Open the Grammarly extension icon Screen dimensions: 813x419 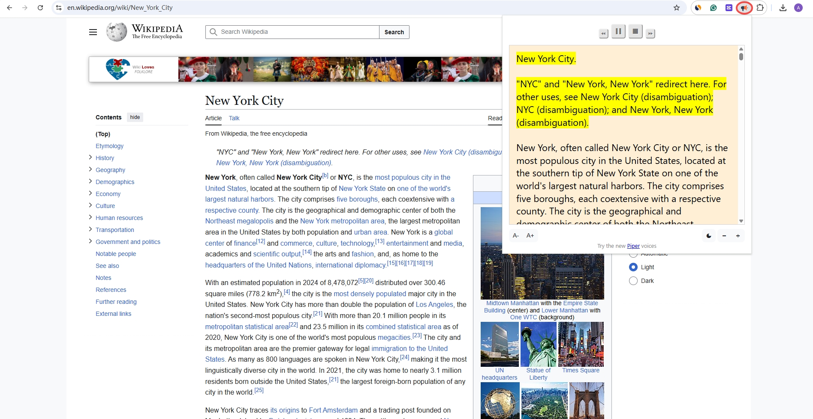[714, 8]
